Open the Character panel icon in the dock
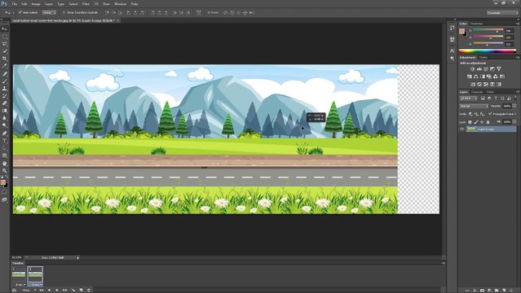 pyautogui.click(x=453, y=50)
